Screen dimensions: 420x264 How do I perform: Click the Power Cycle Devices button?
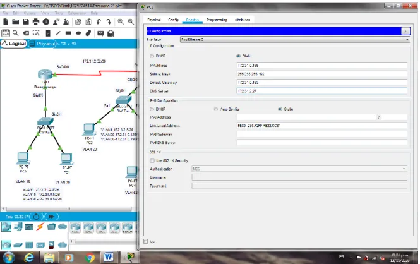[37, 217]
